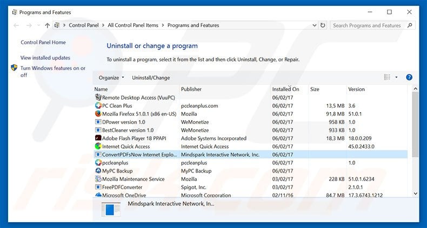Click the Programs and Features title bar icon
The height and width of the screenshot is (228, 427).
(x=15, y=12)
